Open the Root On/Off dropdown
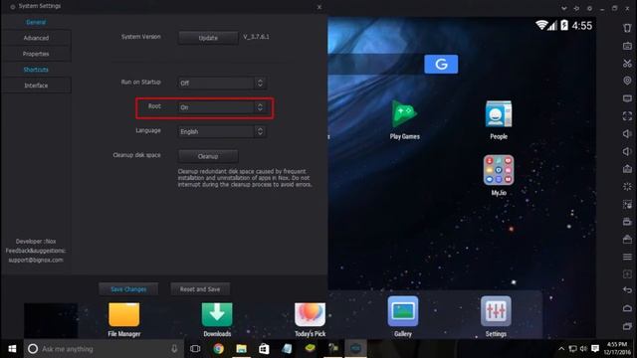Screen dimensions: 637x358 (222, 107)
